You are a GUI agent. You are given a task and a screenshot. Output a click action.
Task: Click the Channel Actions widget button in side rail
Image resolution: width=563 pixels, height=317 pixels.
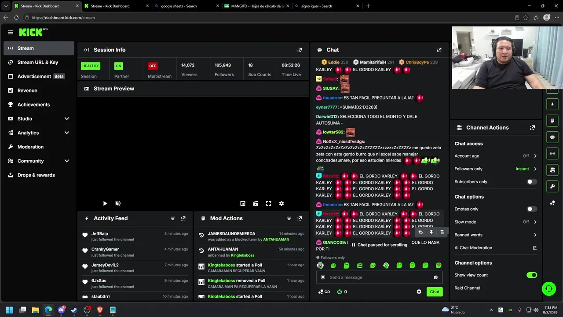(x=552, y=170)
